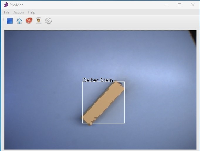The height and width of the screenshot is (151, 200).
Task: Open the File menu
Action: (7, 12)
